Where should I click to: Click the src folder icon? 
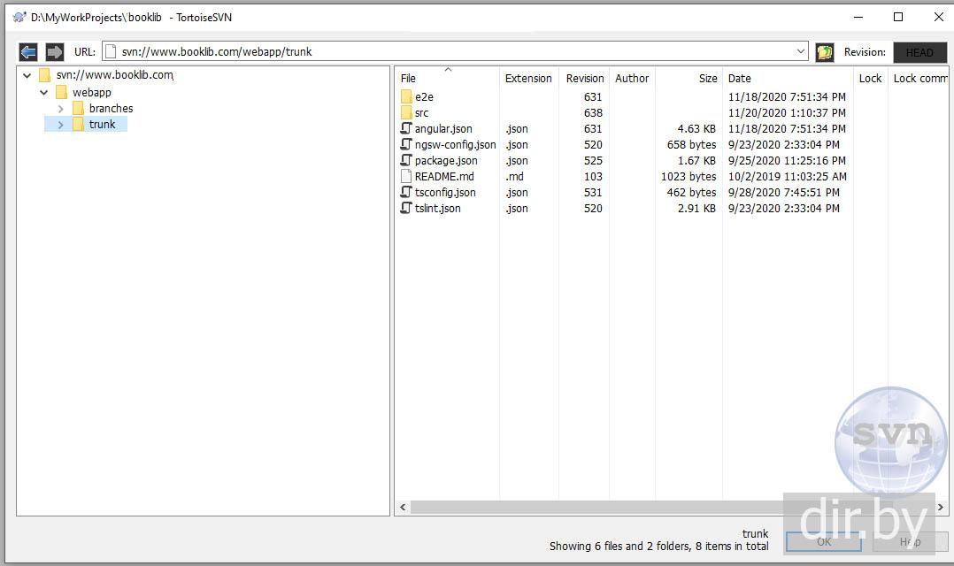pyautogui.click(x=406, y=112)
